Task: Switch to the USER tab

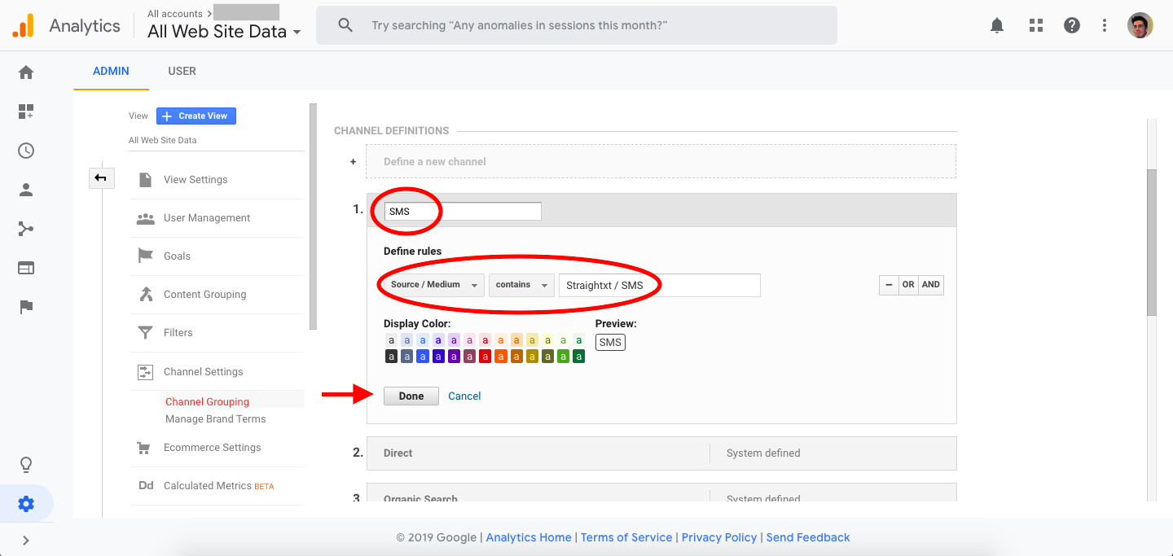Action: [182, 71]
